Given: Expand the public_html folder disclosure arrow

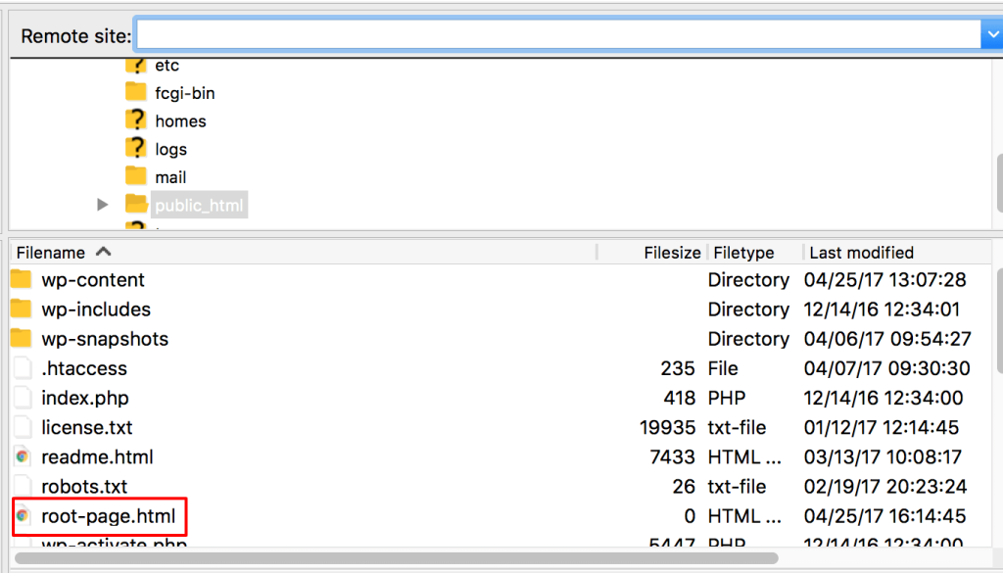Looking at the screenshot, I should [x=103, y=204].
